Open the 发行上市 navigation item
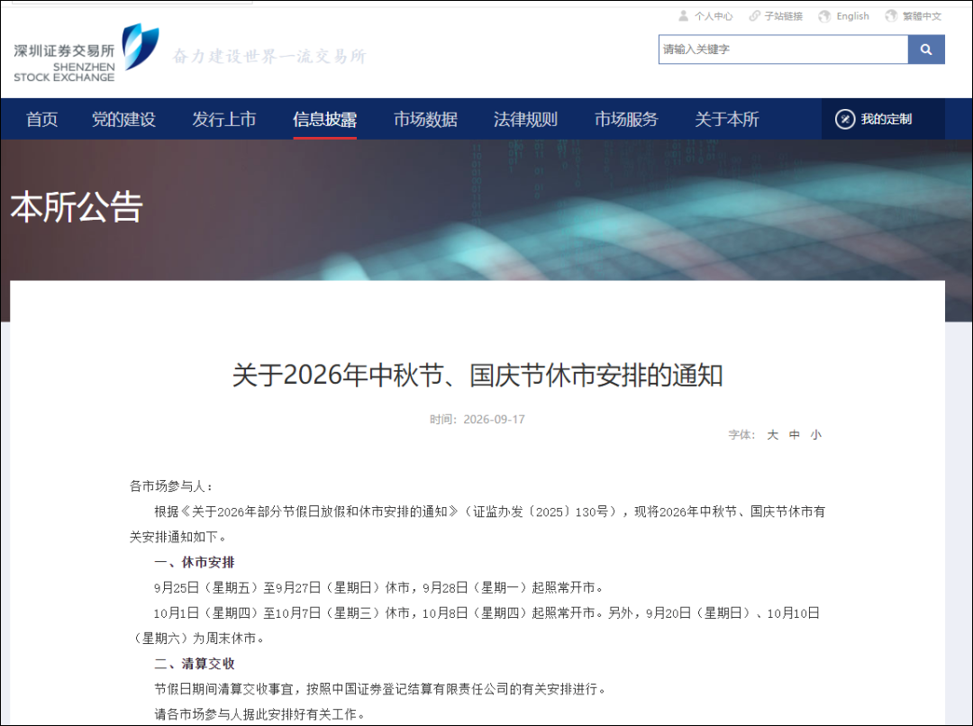Image resolution: width=973 pixels, height=726 pixels. (224, 119)
